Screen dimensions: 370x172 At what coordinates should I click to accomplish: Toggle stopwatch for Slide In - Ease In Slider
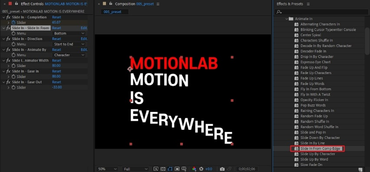[13, 76]
